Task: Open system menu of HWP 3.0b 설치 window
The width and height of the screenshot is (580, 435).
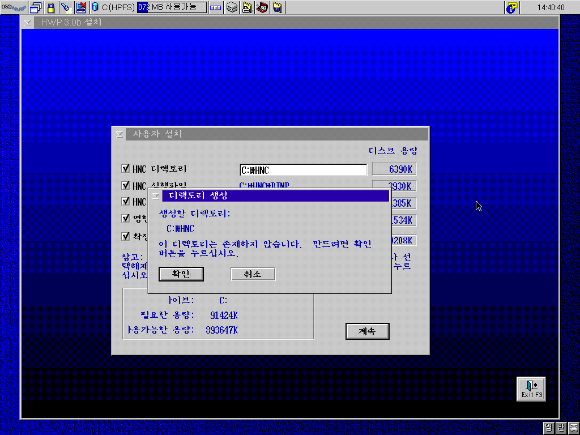Action: [28, 23]
